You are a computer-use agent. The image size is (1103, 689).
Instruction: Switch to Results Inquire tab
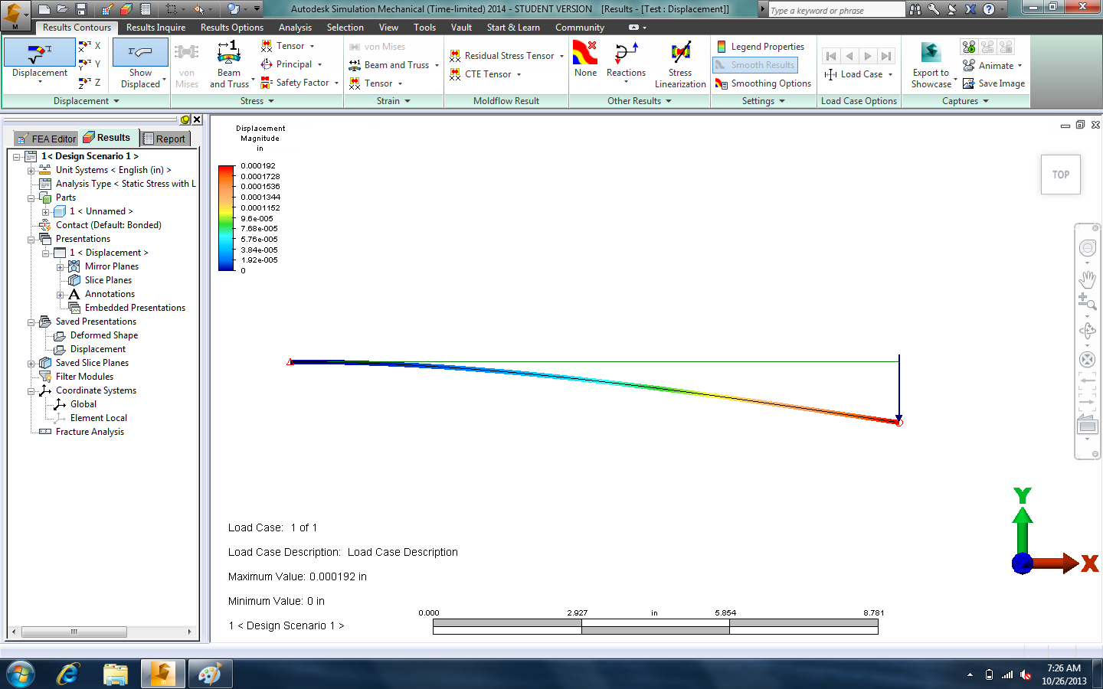click(155, 28)
